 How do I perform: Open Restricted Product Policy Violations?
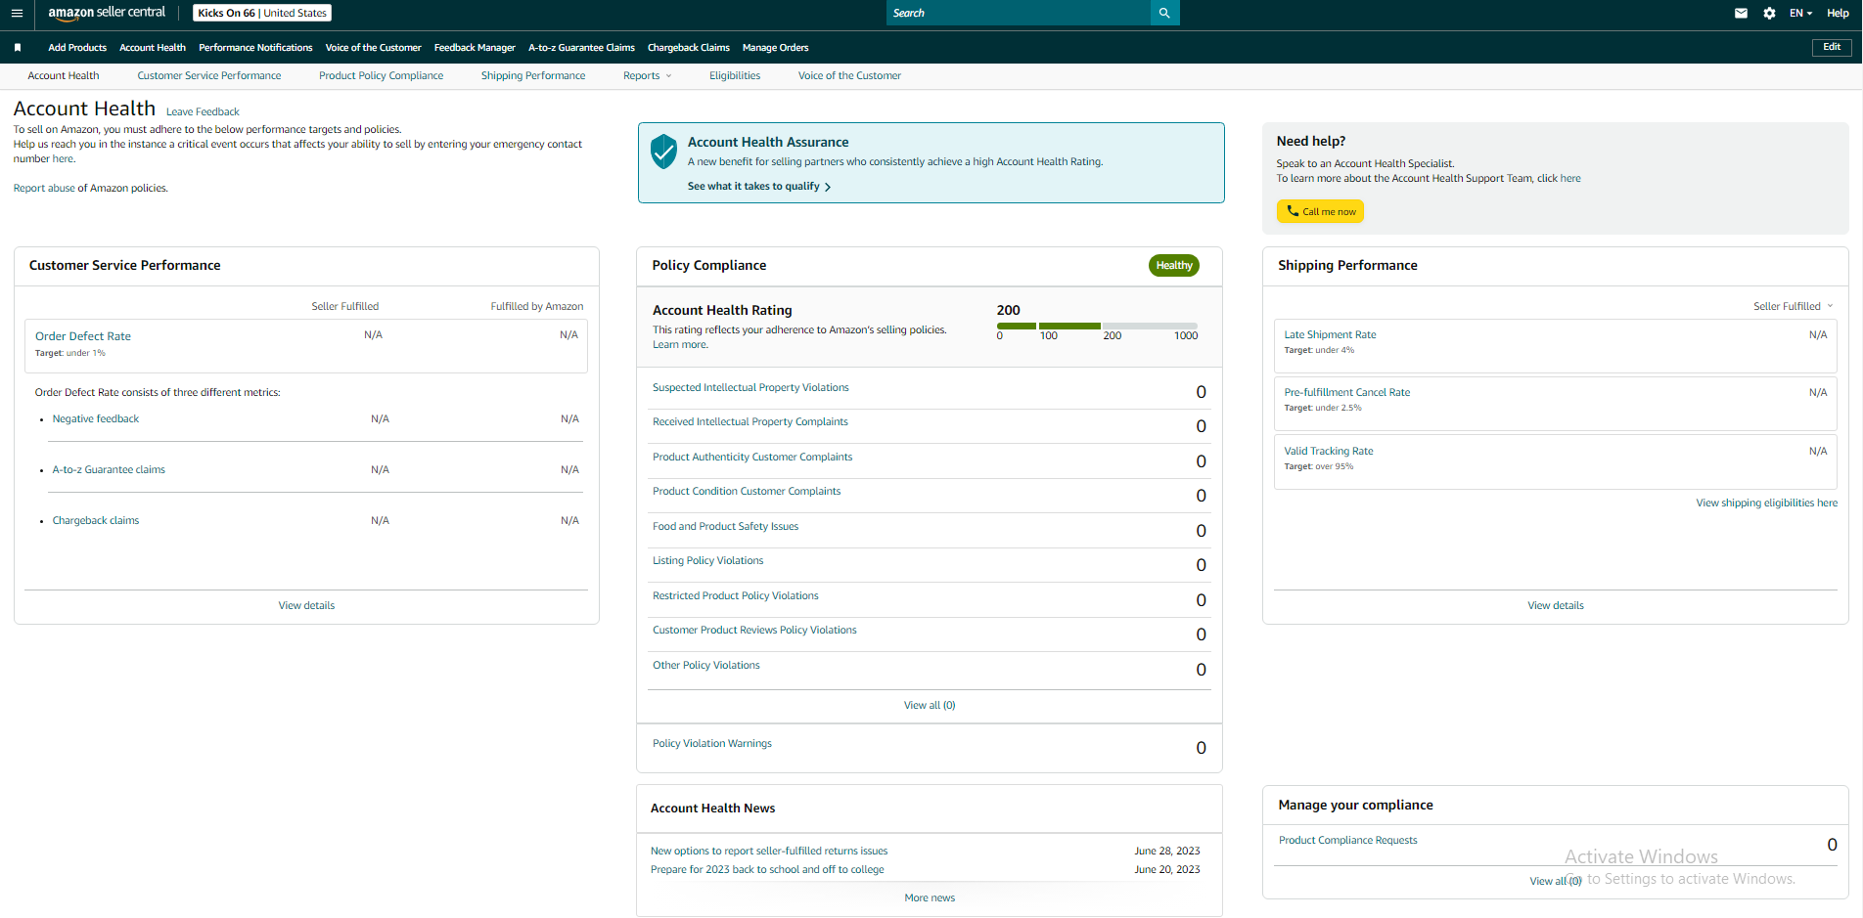pyautogui.click(x=735, y=595)
